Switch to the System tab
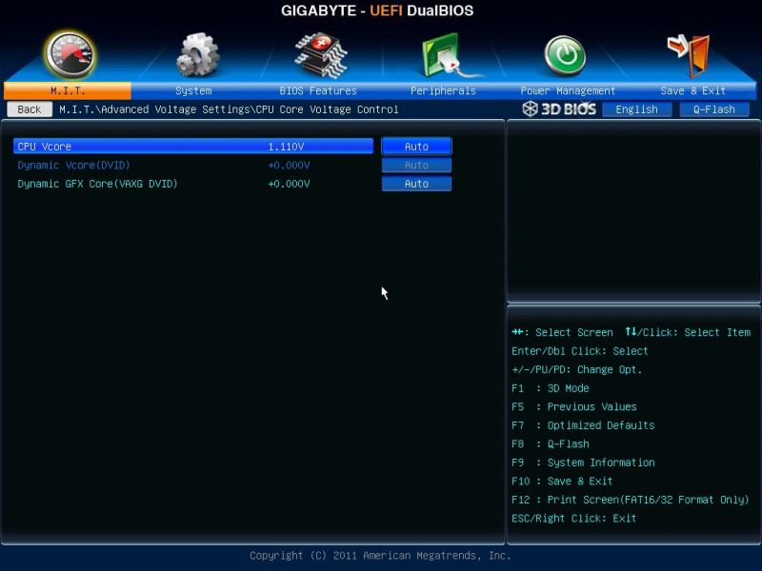 (x=193, y=90)
